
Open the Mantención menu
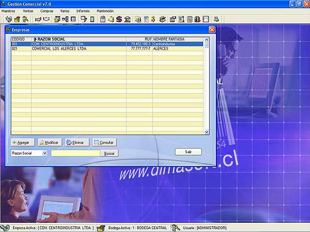[105, 11]
